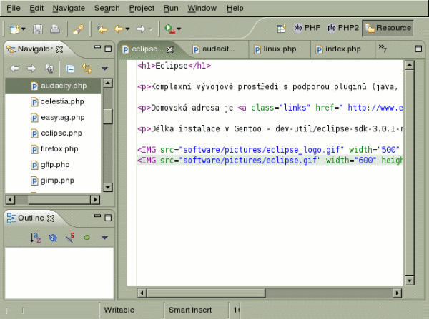Toggle alphabetical sort in the Outline

click(35, 237)
